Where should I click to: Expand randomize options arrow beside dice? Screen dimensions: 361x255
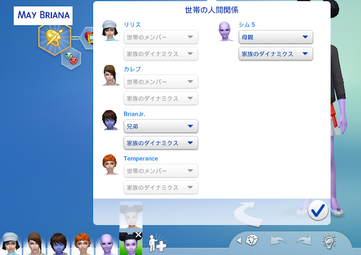[239, 240]
